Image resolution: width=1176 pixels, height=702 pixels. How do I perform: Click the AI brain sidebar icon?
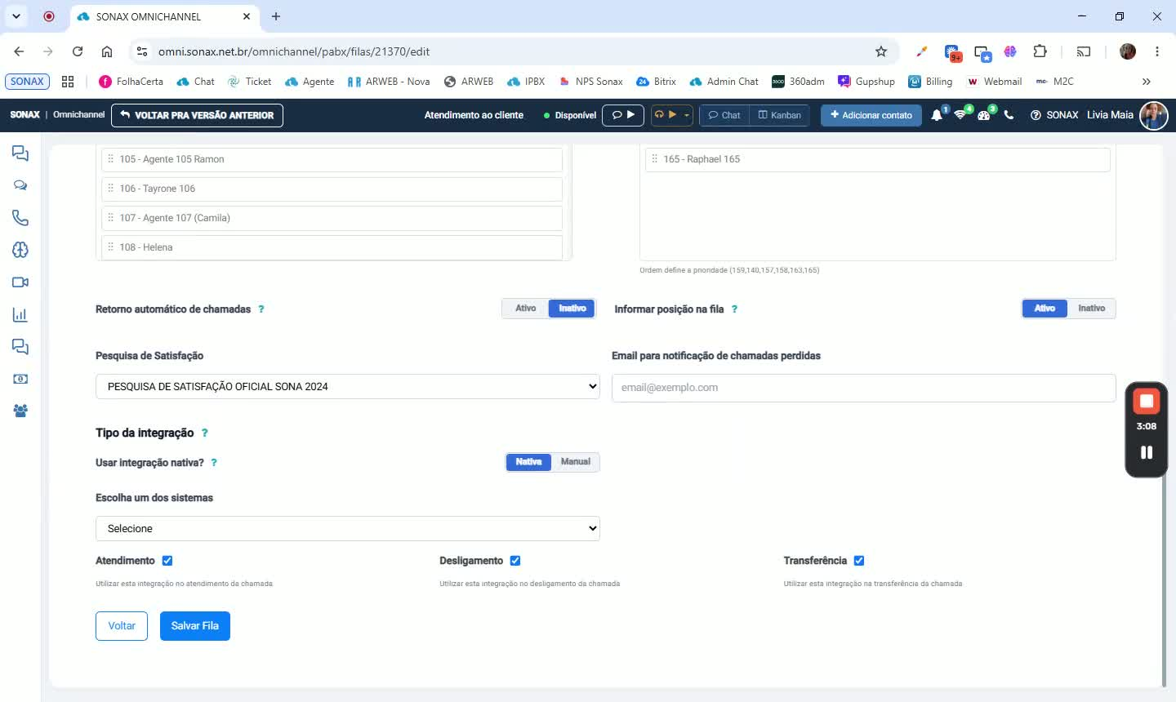pos(20,251)
